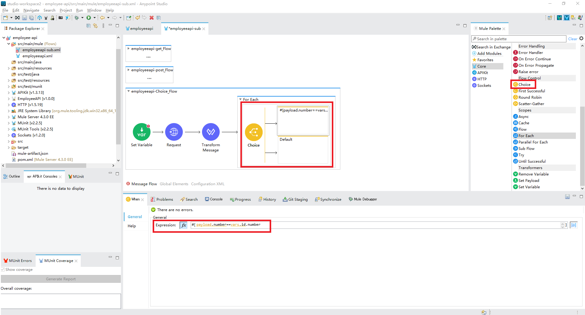Click the palette settings gear icon

[581, 38]
